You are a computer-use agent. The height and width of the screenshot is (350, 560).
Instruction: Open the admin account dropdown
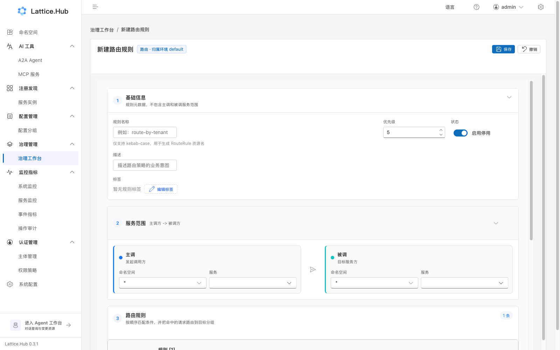pyautogui.click(x=508, y=7)
